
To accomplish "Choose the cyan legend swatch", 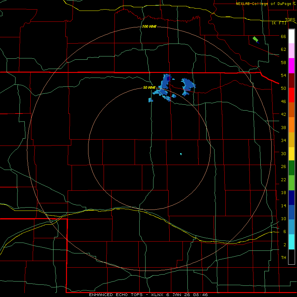I will click(291, 242).
